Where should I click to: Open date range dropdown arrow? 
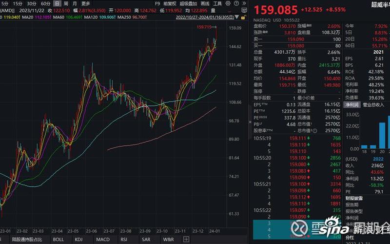[237, 17]
